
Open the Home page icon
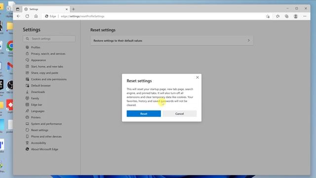[36, 16]
